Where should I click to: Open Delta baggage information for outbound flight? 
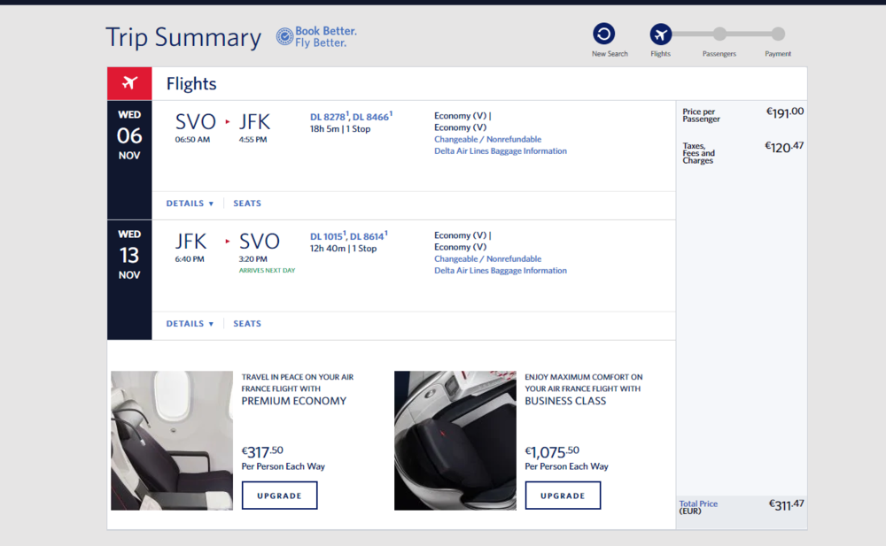pyautogui.click(x=500, y=151)
